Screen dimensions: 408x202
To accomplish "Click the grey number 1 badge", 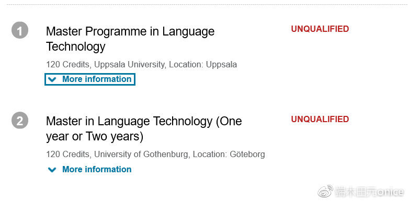I will point(20,30).
